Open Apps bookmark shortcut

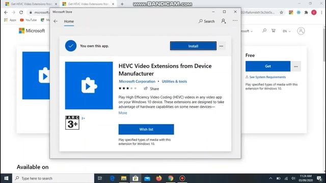tap(10, 20)
